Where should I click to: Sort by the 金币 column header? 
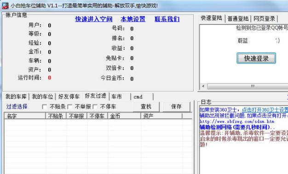click(124, 116)
